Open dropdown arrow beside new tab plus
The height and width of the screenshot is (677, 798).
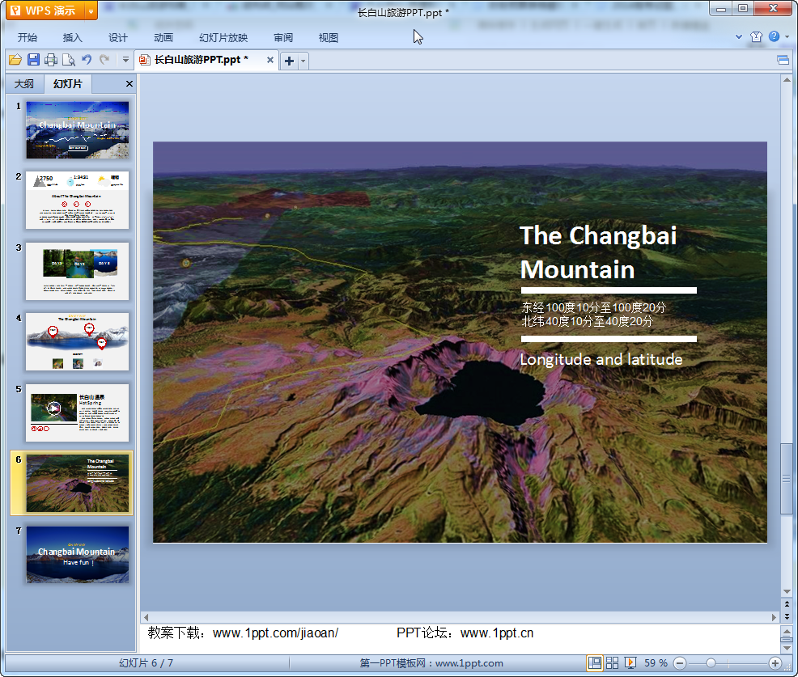pos(303,61)
